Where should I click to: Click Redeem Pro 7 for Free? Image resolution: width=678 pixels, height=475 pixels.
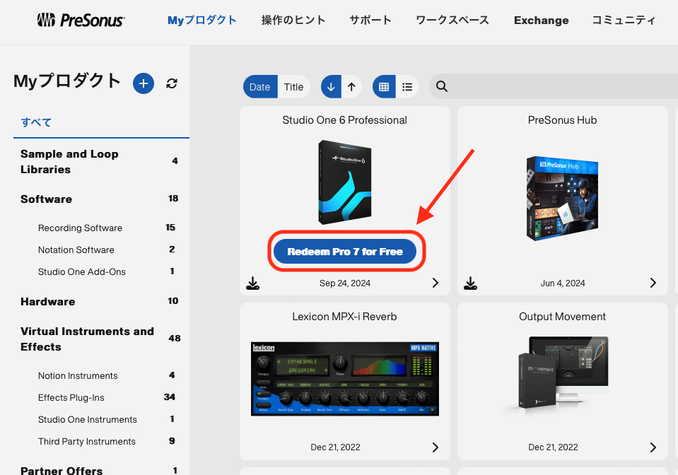[345, 252]
